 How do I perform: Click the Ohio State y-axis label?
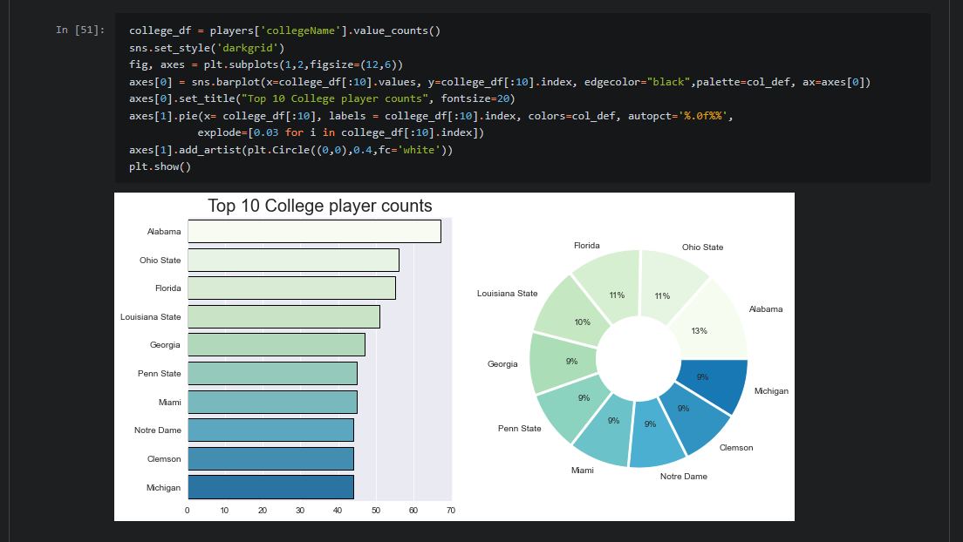160,261
